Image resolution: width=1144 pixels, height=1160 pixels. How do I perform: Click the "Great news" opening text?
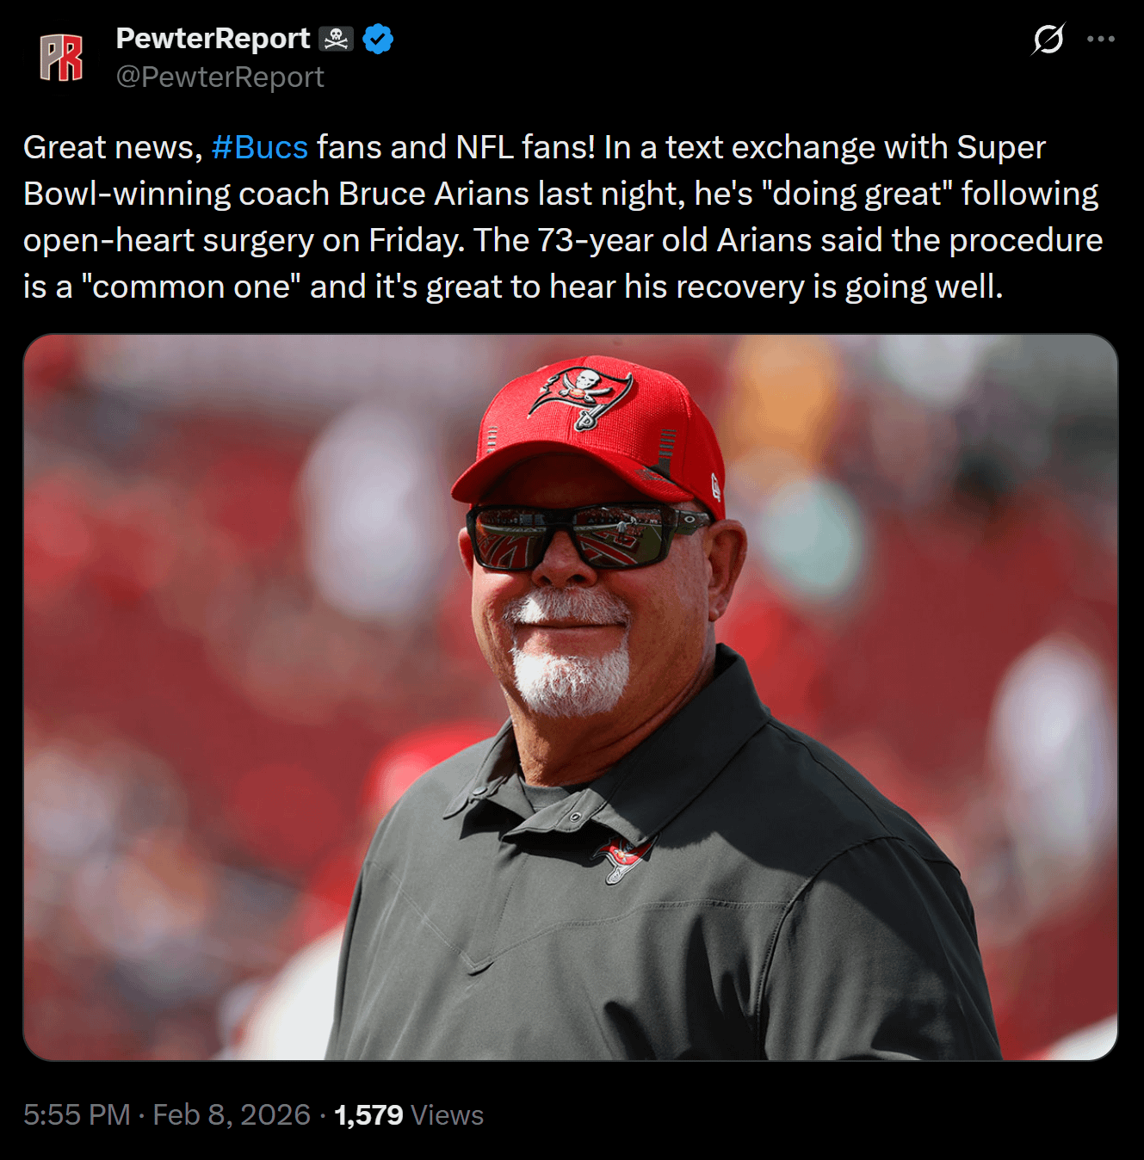point(113,147)
